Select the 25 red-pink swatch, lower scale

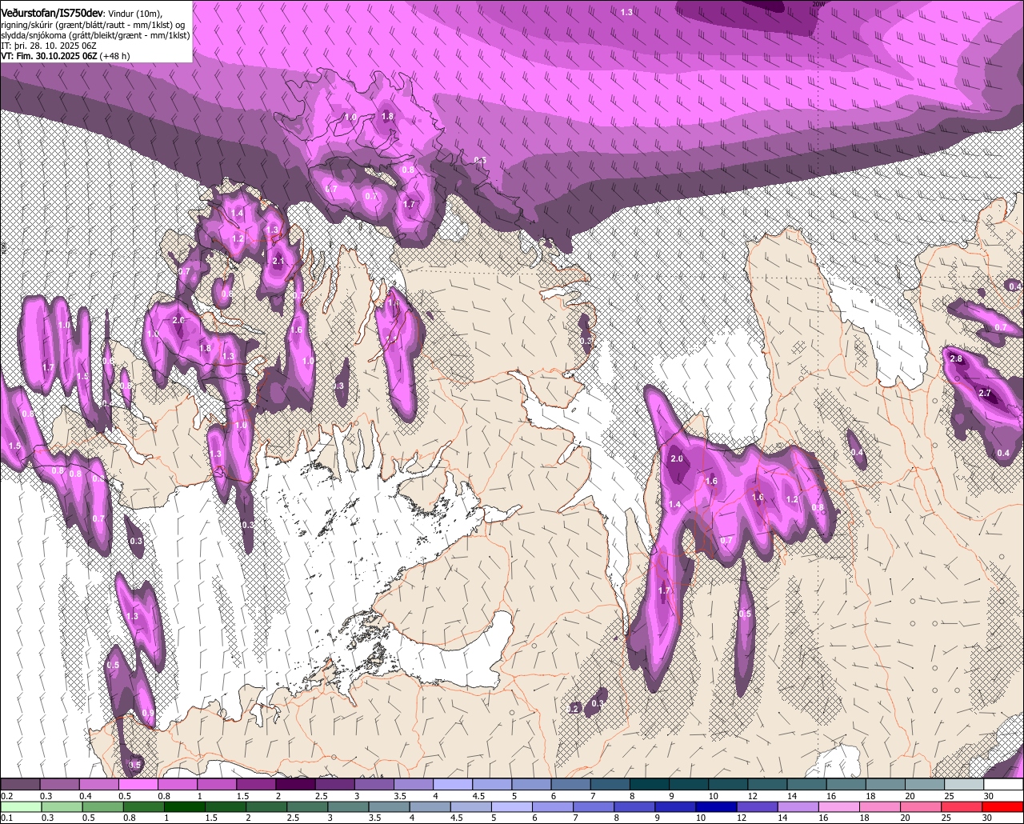(962, 807)
